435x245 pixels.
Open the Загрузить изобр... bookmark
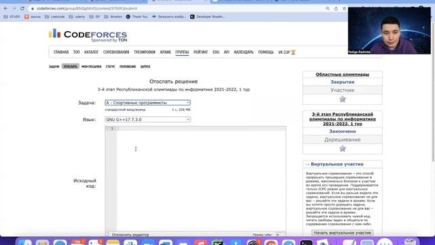169,16
